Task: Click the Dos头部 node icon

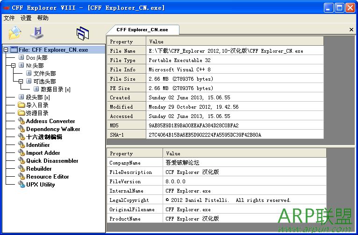Action: coord(21,57)
